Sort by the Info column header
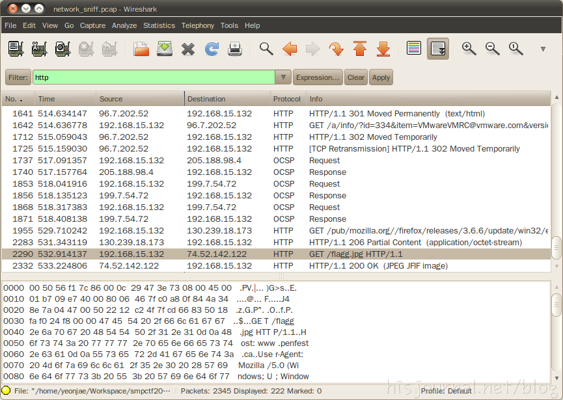This screenshot has width=563, height=400. [428, 99]
